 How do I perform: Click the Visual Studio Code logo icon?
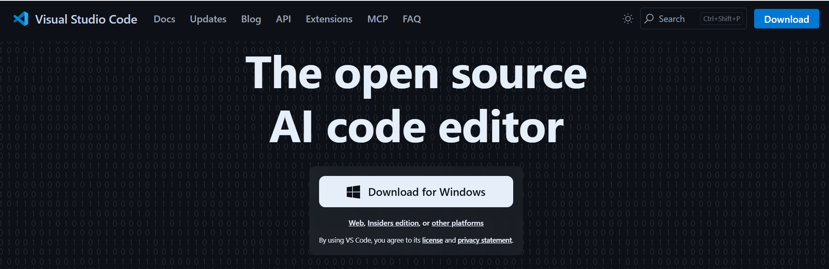(21, 19)
